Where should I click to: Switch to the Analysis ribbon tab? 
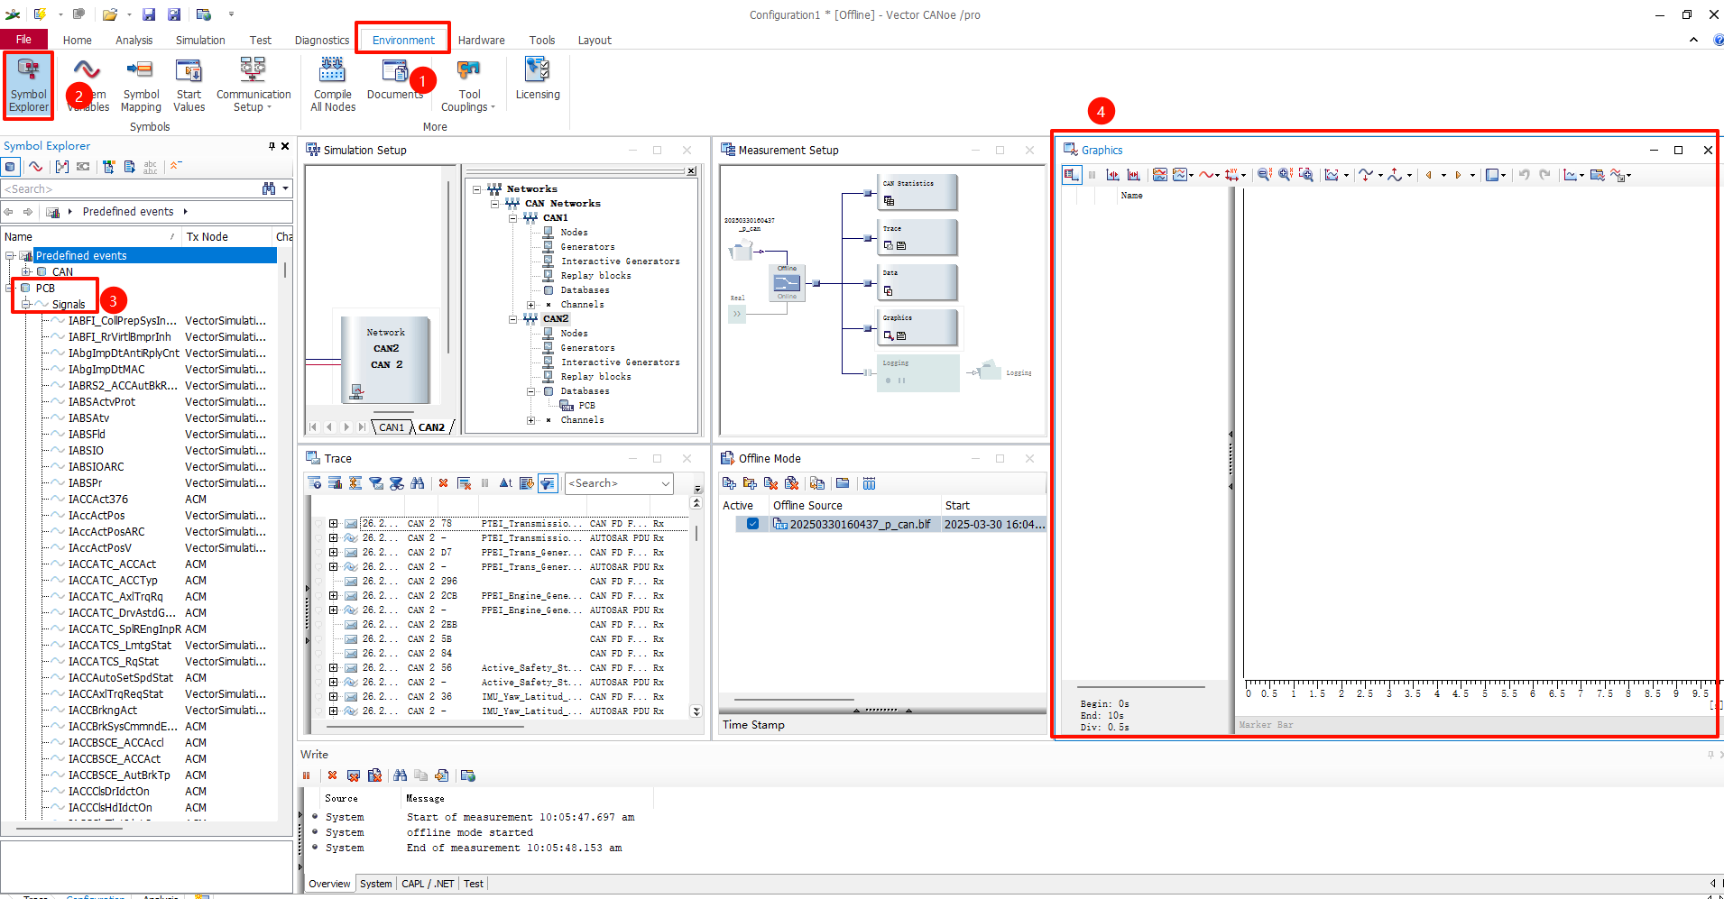coord(134,40)
